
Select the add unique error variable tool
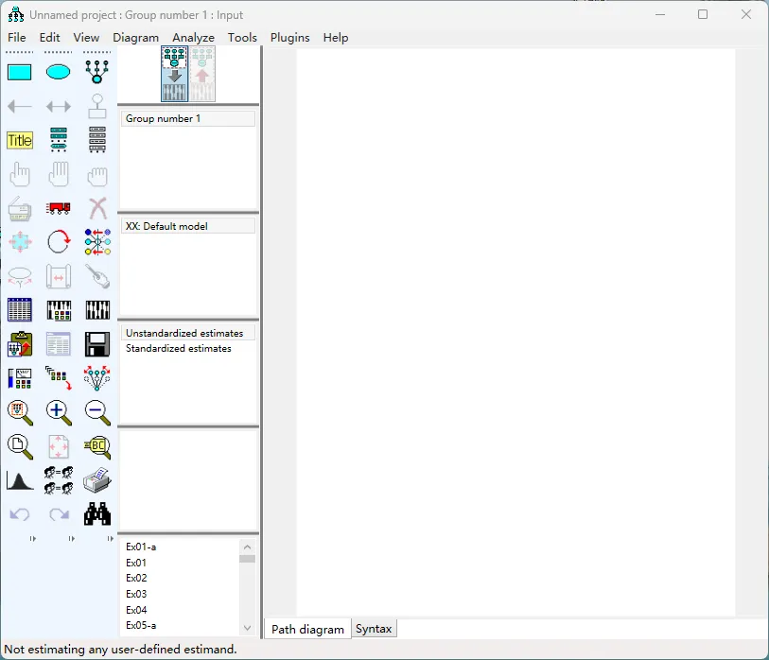(97, 106)
